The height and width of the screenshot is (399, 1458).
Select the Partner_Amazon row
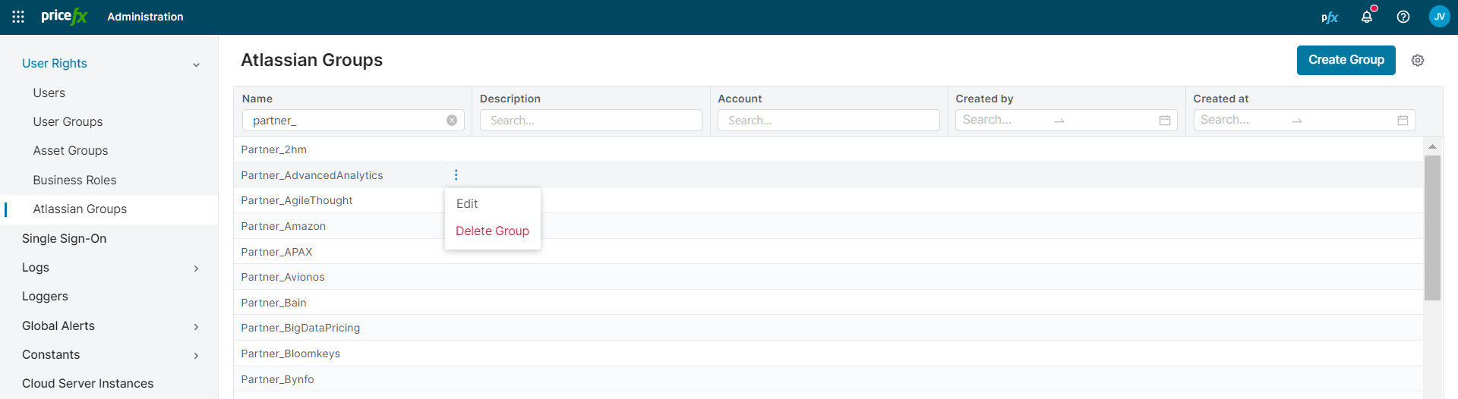point(828,226)
